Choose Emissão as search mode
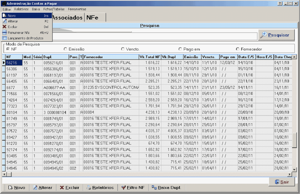The width and height of the screenshot is (300, 194). [65, 49]
